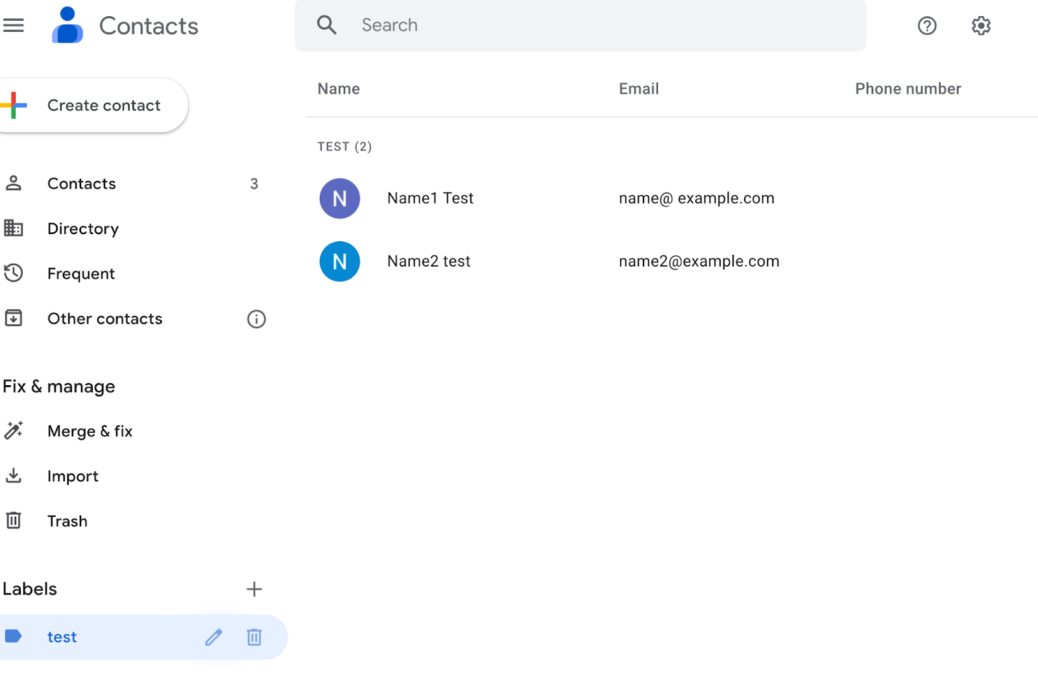Select the test label
The height and width of the screenshot is (677, 1038).
tap(62, 637)
